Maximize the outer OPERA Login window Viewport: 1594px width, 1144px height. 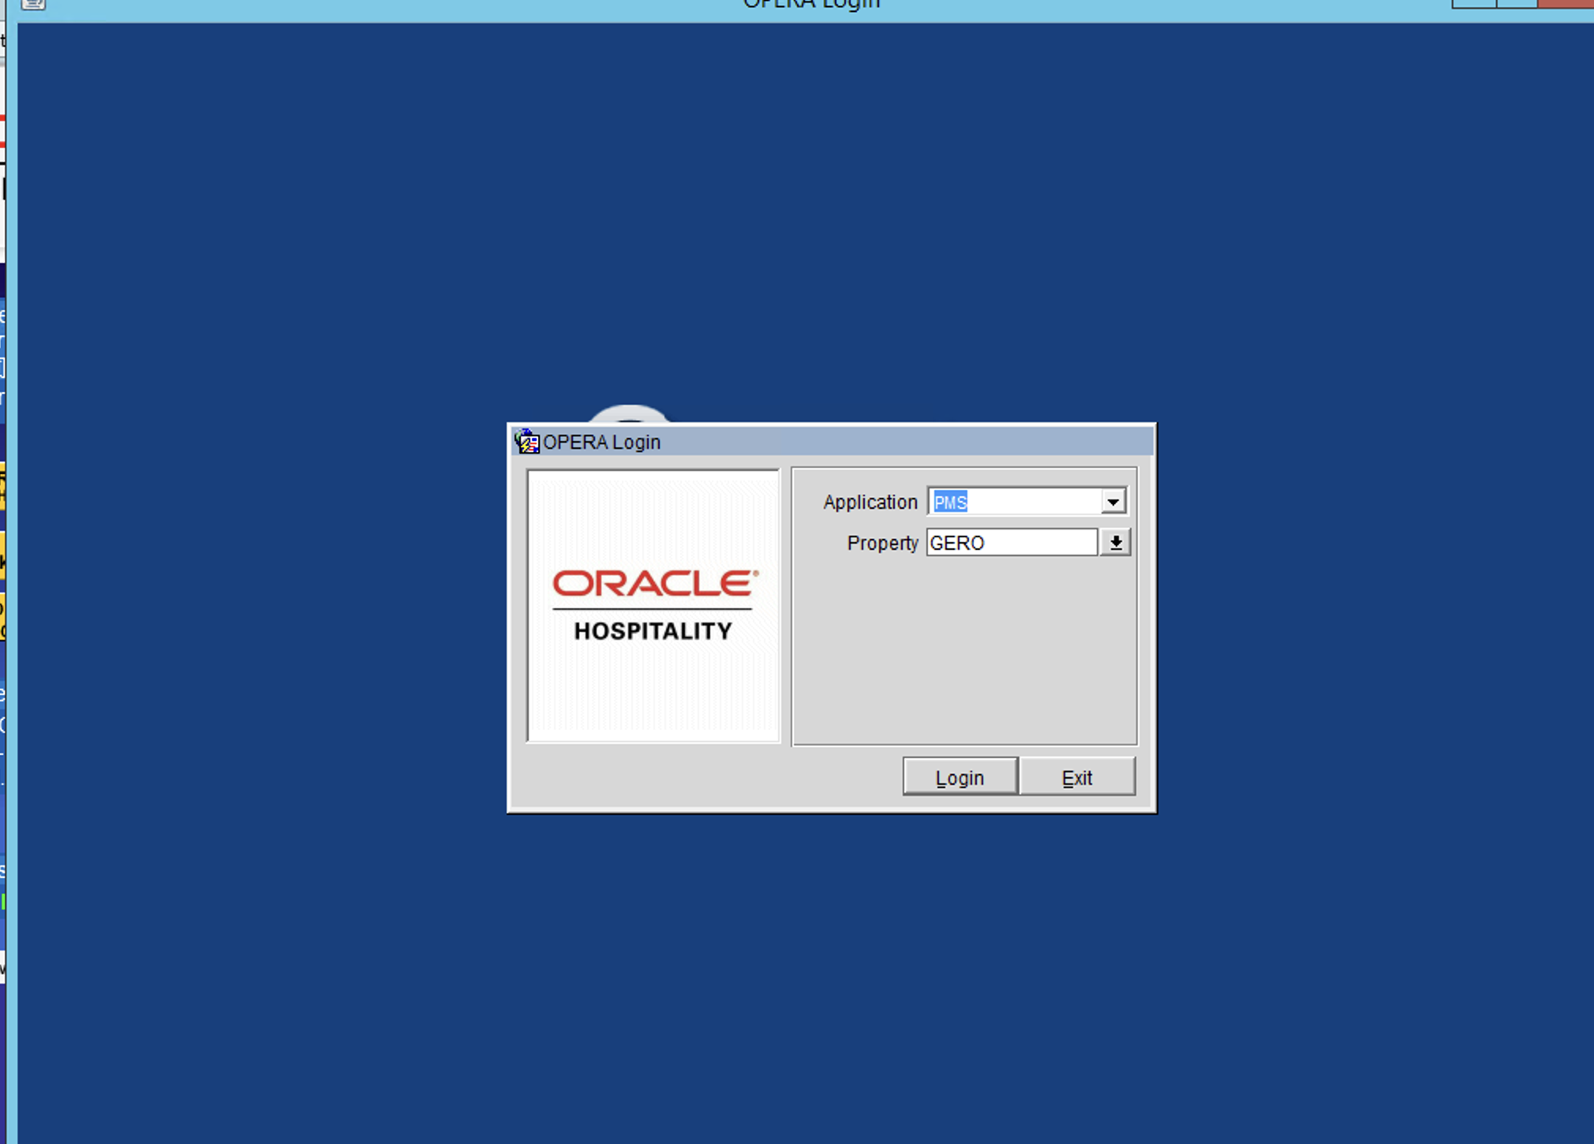click(x=1517, y=3)
